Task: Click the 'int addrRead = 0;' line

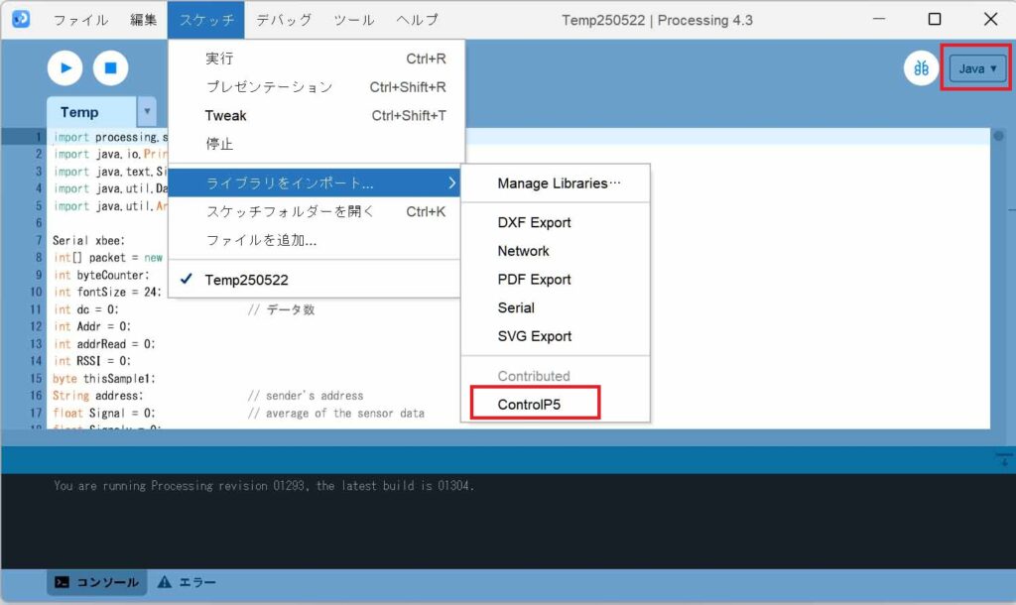Action: point(104,344)
